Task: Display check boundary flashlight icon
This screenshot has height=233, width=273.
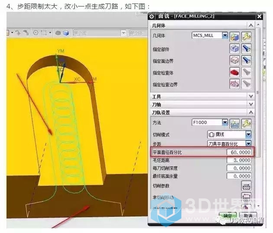Action: pyautogui.click(x=247, y=84)
